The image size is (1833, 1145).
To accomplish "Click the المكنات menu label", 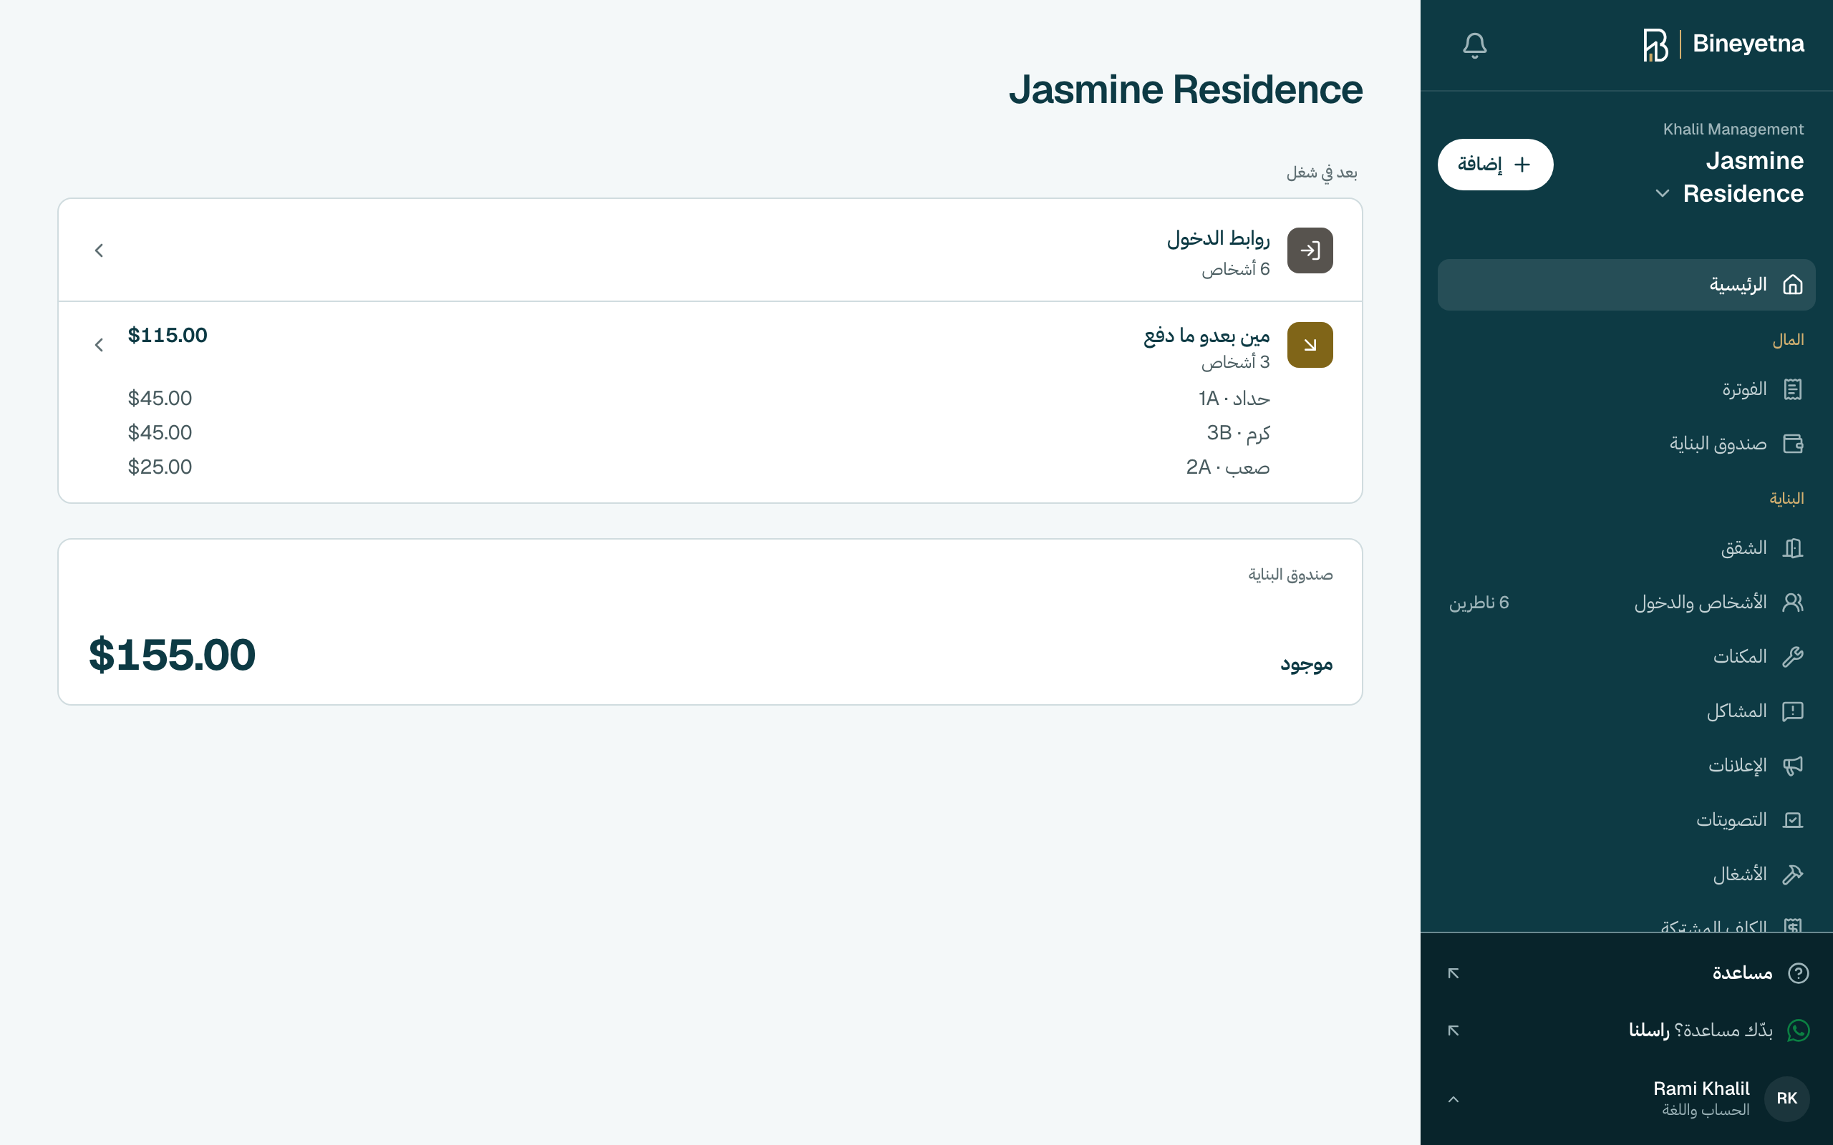I will tap(1740, 656).
